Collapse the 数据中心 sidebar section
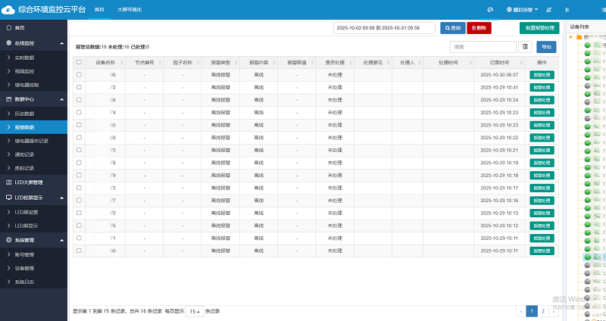Image resolution: width=606 pixels, height=321 pixels. point(62,99)
